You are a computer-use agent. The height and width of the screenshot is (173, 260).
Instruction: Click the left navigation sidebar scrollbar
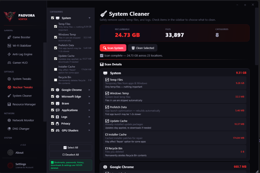45,82
